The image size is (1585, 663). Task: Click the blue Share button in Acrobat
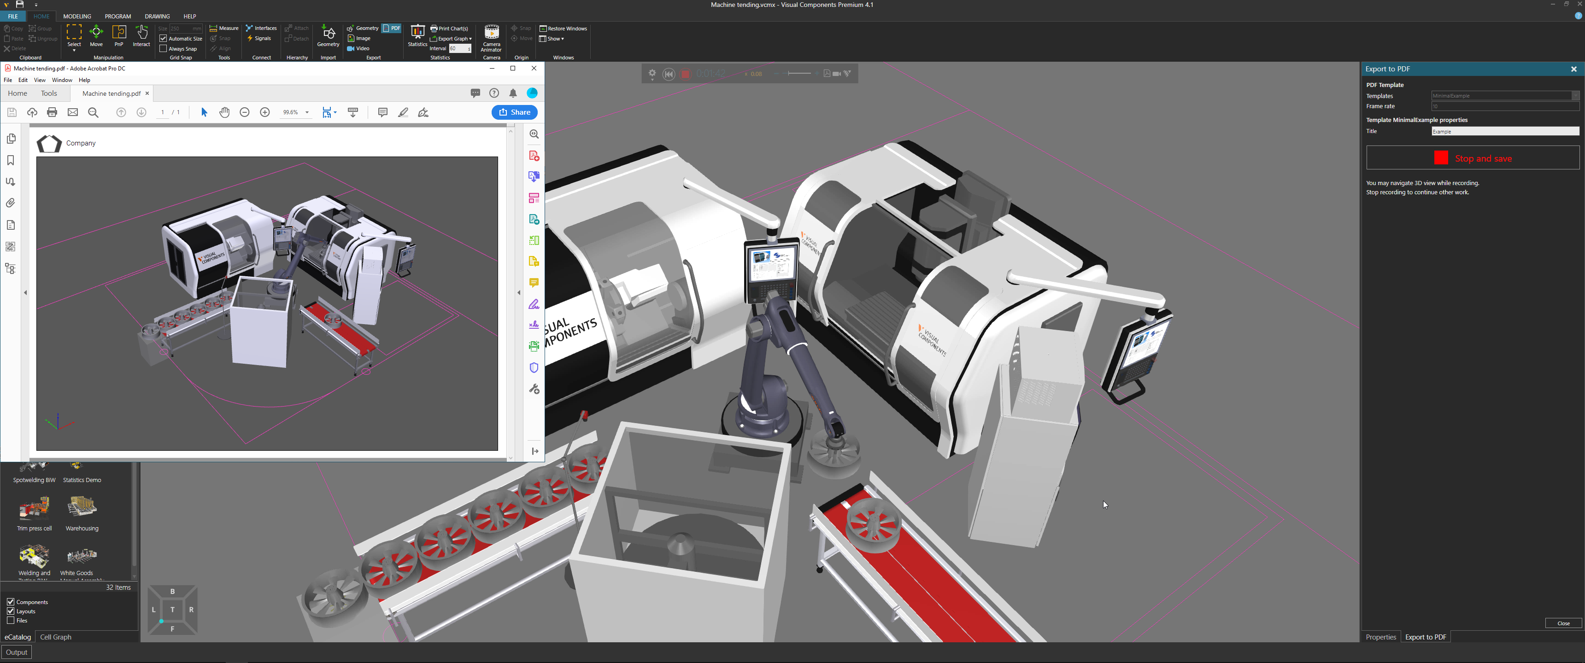[x=514, y=112]
